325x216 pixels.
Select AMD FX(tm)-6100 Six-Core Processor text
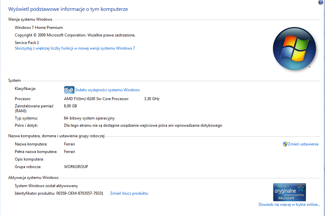click(x=96, y=99)
